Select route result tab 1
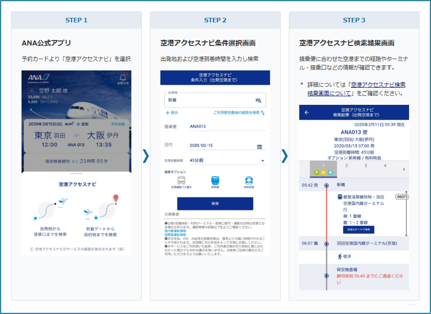Image resolution: width=431 pixels, height=314 pixels. click(323, 169)
